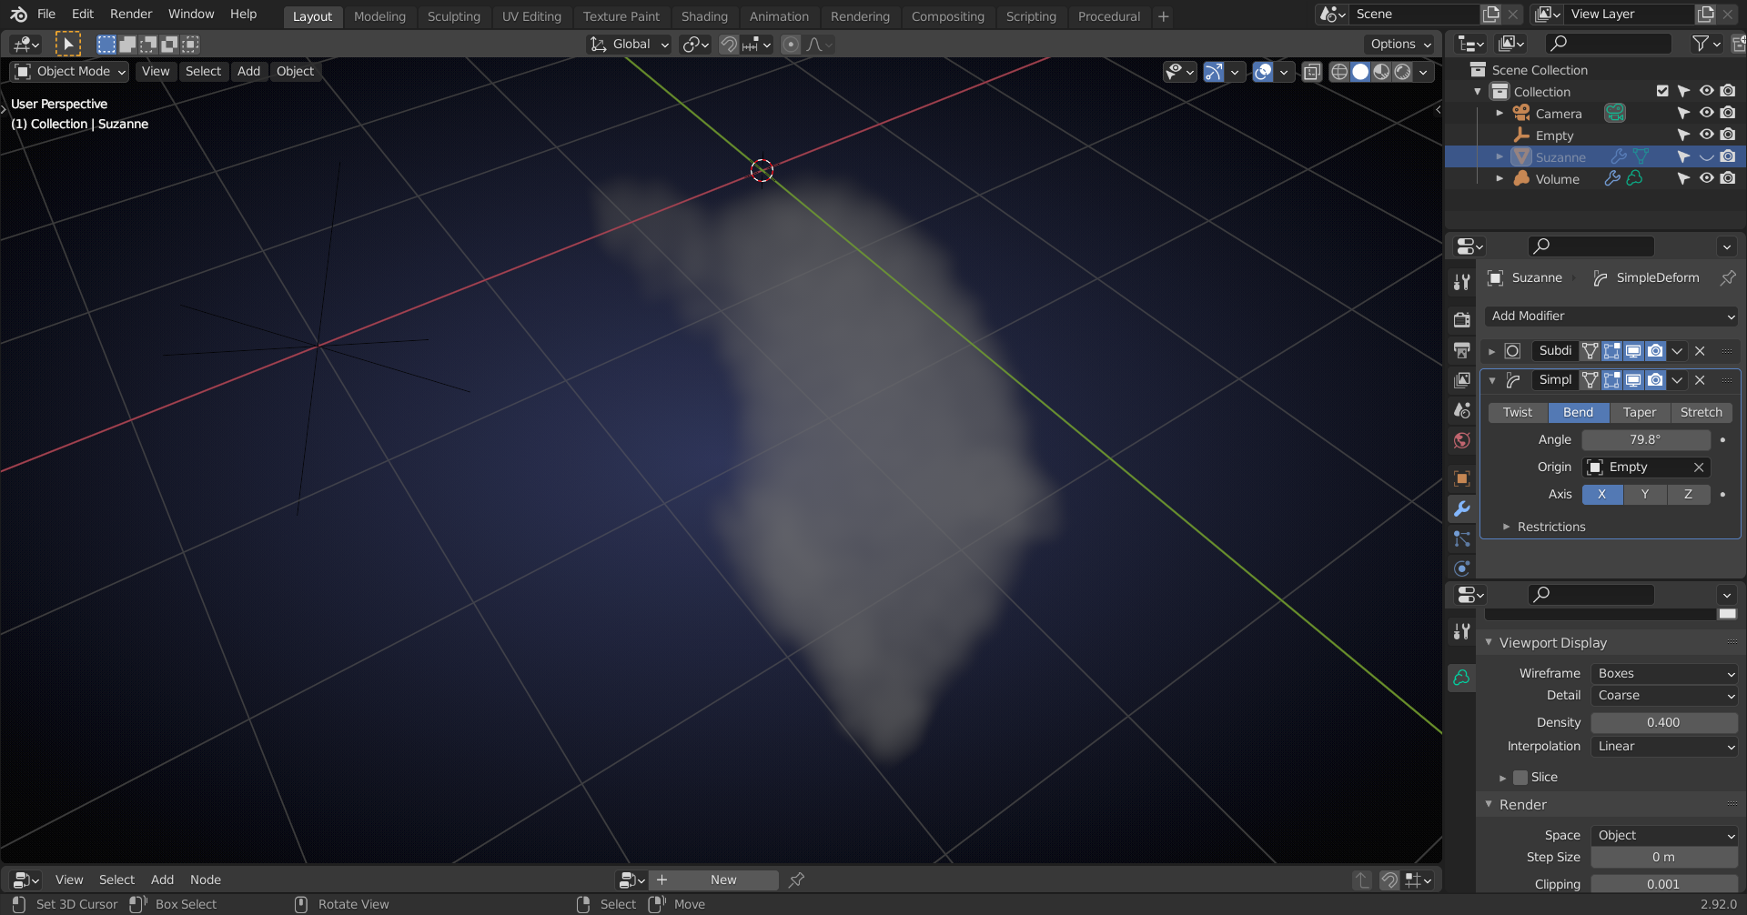
Task: Open the Global transform orientation dropdown
Action: [630, 45]
